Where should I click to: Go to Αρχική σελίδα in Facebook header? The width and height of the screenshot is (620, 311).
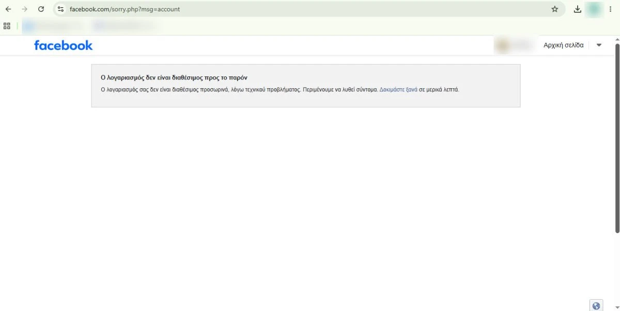pos(564,45)
